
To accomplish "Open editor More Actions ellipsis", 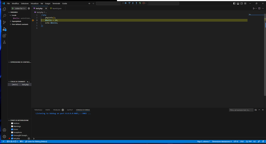I will tap(263, 8).
